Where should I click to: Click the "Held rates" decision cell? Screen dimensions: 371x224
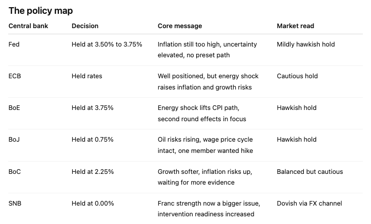tap(87, 76)
